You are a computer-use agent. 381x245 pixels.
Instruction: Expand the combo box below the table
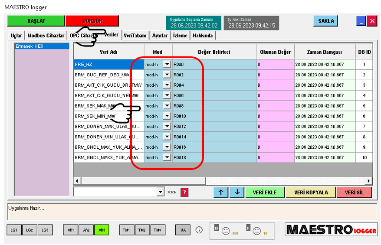[160, 192]
